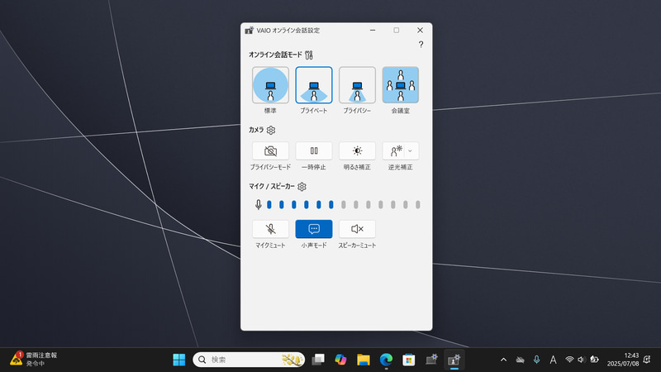Toggle camera 一時停止 pause button
Screen dimensions: 661x372
tap(314, 151)
